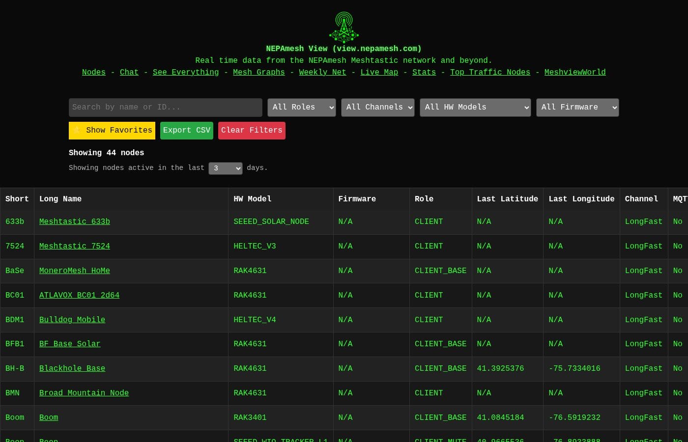This screenshot has height=442, width=688.
Task: Open the Boom node link in RAK3401 row
Action: click(49, 417)
